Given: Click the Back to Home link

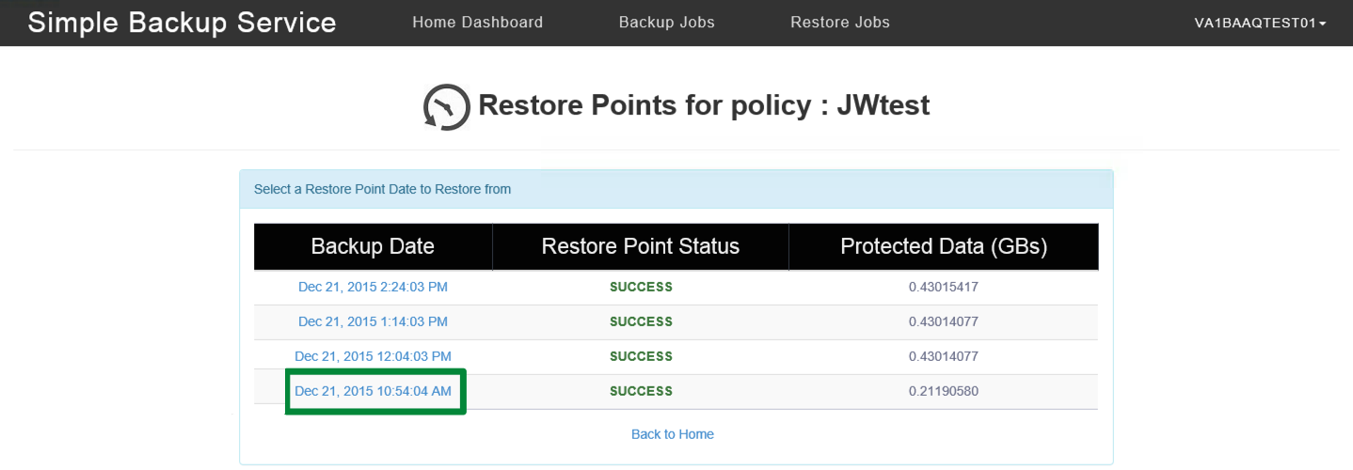Looking at the screenshot, I should (672, 434).
